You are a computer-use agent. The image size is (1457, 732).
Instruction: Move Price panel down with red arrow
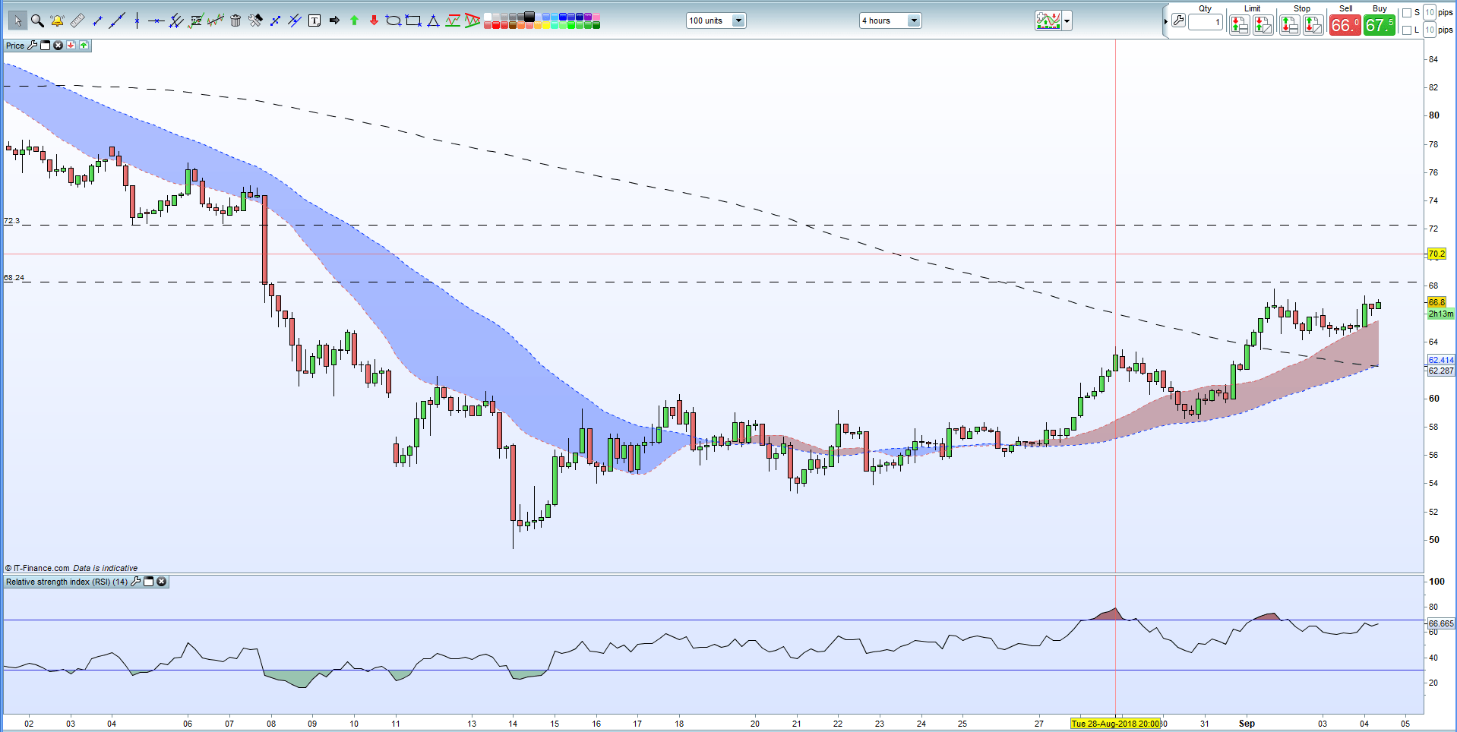(x=71, y=46)
